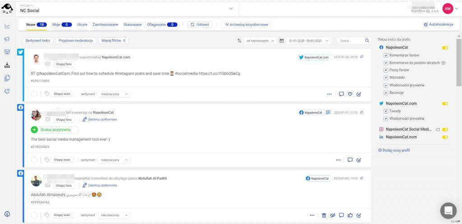
Task: Click Przypisani moderatorzy filter button
Action: (76, 41)
